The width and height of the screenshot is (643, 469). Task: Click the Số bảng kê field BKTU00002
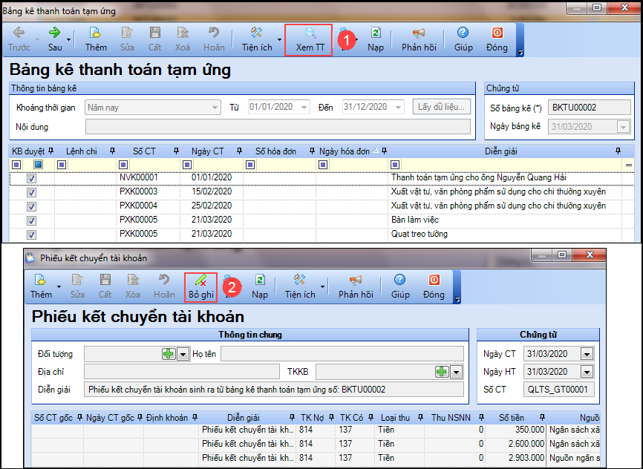tap(590, 108)
